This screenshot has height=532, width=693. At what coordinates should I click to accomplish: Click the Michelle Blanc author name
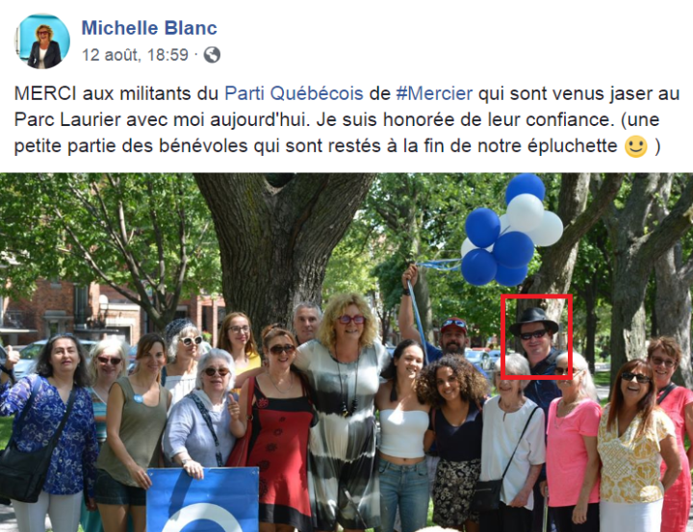click(149, 28)
